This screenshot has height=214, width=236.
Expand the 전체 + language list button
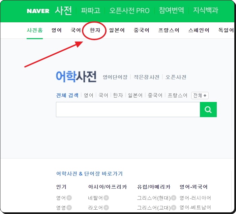[x=200, y=96]
